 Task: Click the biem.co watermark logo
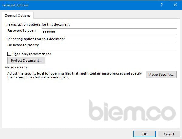click(132, 110)
